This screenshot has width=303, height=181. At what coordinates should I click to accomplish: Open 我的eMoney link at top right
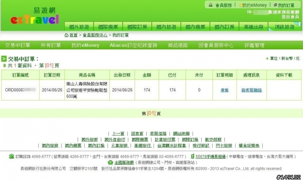pos(255,5)
